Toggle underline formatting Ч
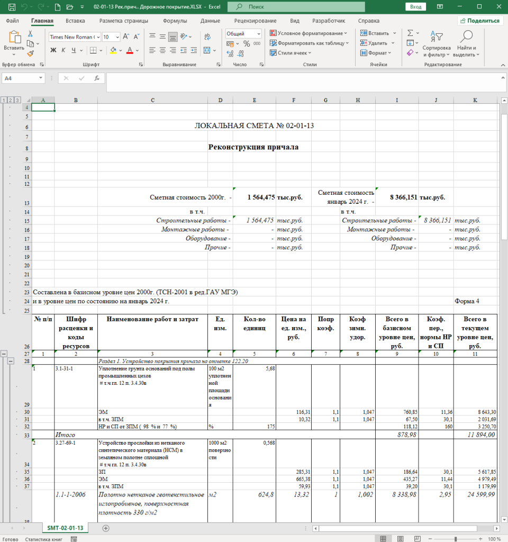 point(74,50)
